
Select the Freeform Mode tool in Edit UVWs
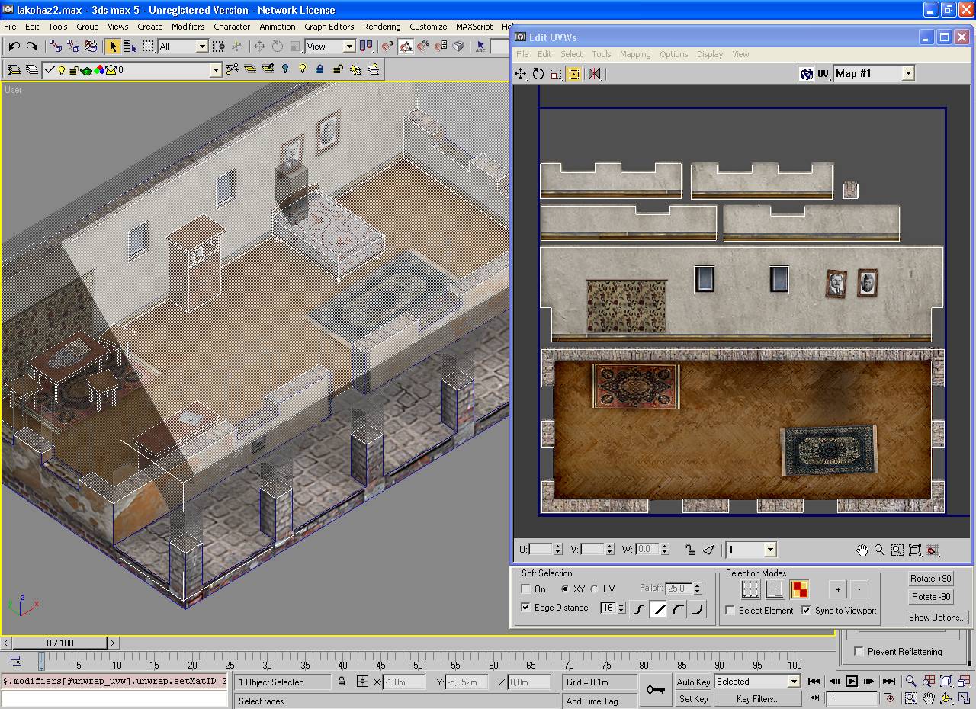(x=574, y=74)
